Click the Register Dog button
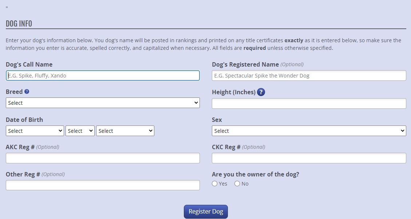411x219 pixels. pyautogui.click(x=206, y=212)
